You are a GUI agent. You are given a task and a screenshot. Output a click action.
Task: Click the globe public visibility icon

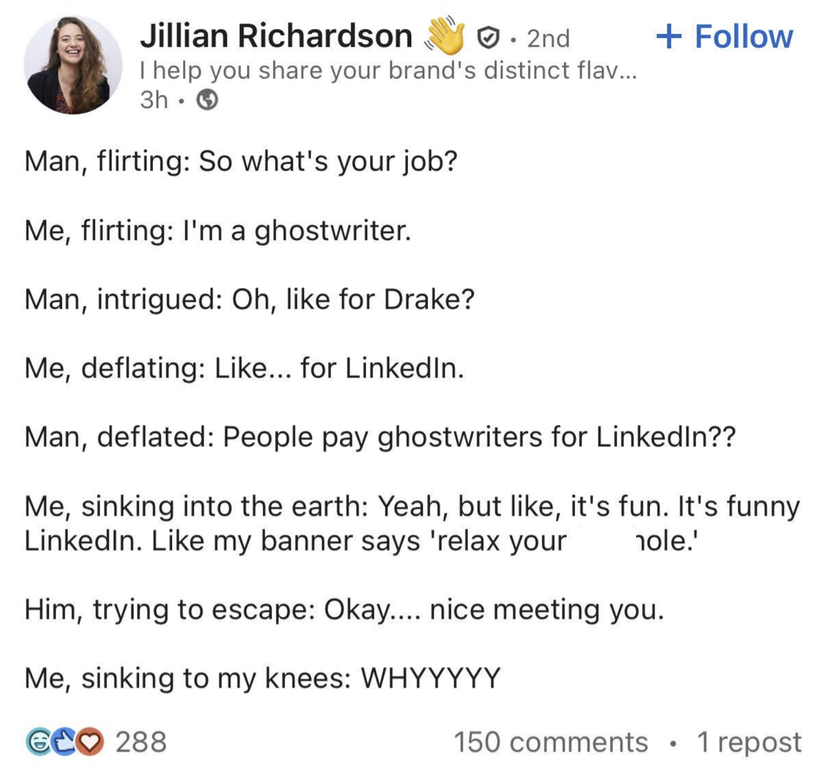(207, 100)
